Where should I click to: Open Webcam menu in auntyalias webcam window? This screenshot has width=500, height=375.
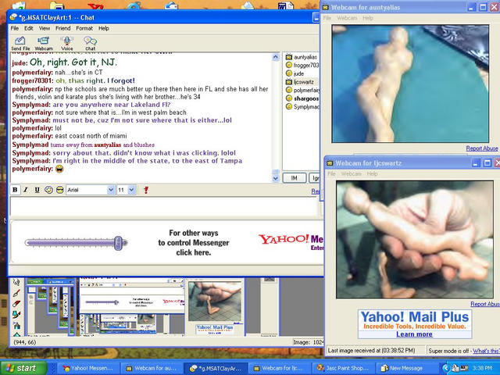coord(347,18)
